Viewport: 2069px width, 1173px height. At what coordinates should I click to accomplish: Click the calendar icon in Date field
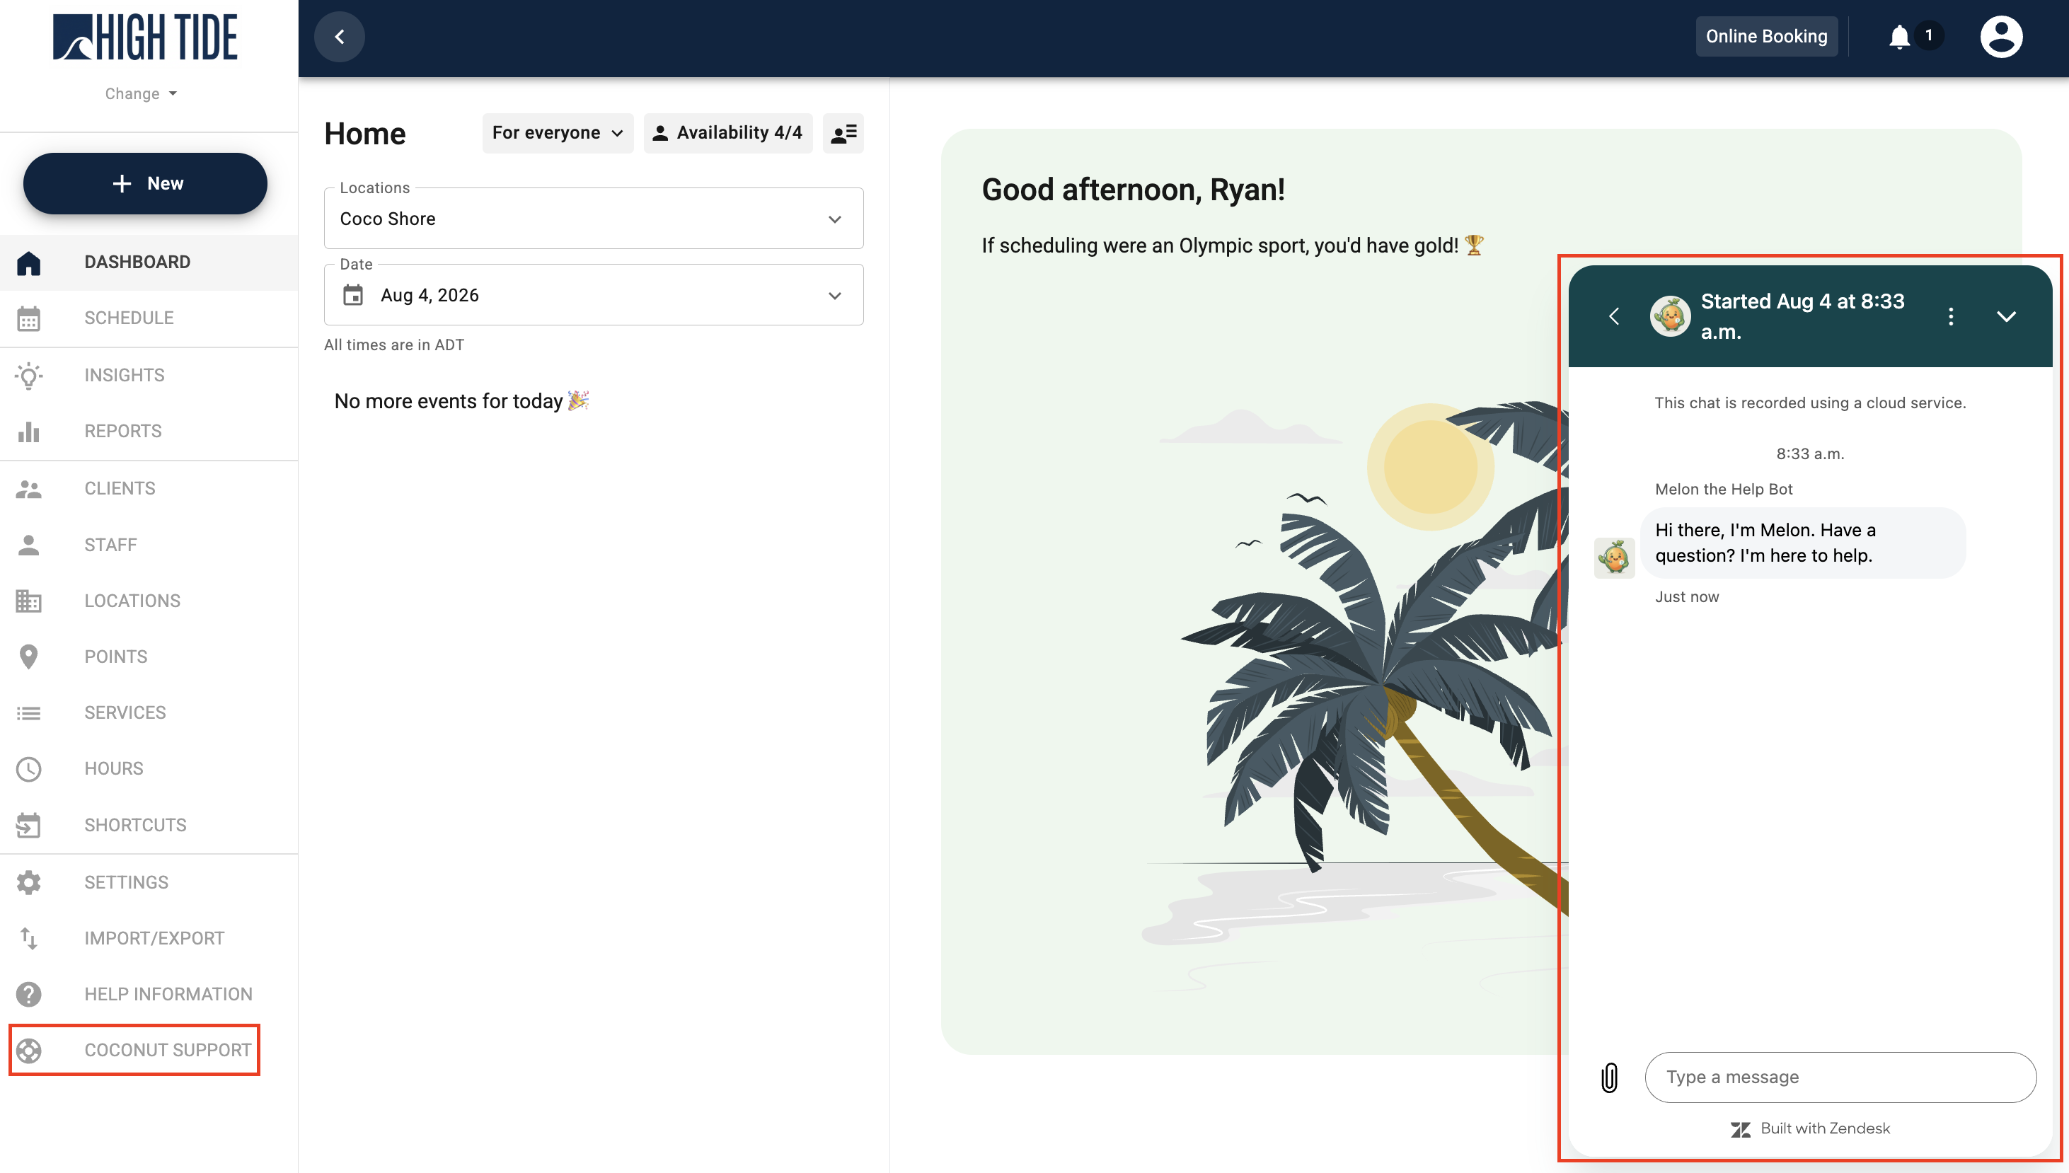(353, 295)
